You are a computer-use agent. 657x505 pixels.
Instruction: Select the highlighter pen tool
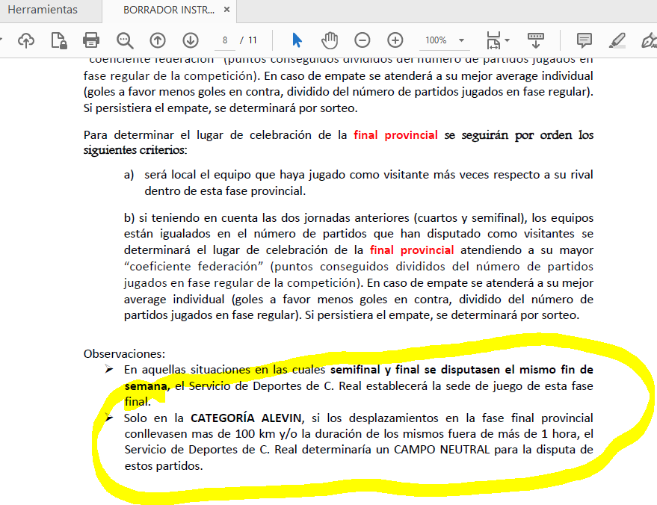tap(617, 40)
